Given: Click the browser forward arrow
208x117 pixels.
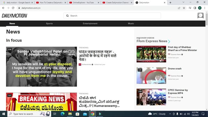Looking at the screenshot, I should pos(8,8).
